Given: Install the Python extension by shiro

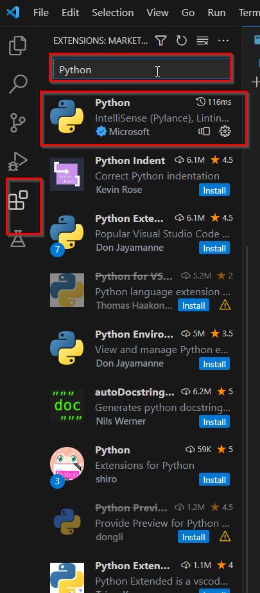Looking at the screenshot, I should [214, 480].
